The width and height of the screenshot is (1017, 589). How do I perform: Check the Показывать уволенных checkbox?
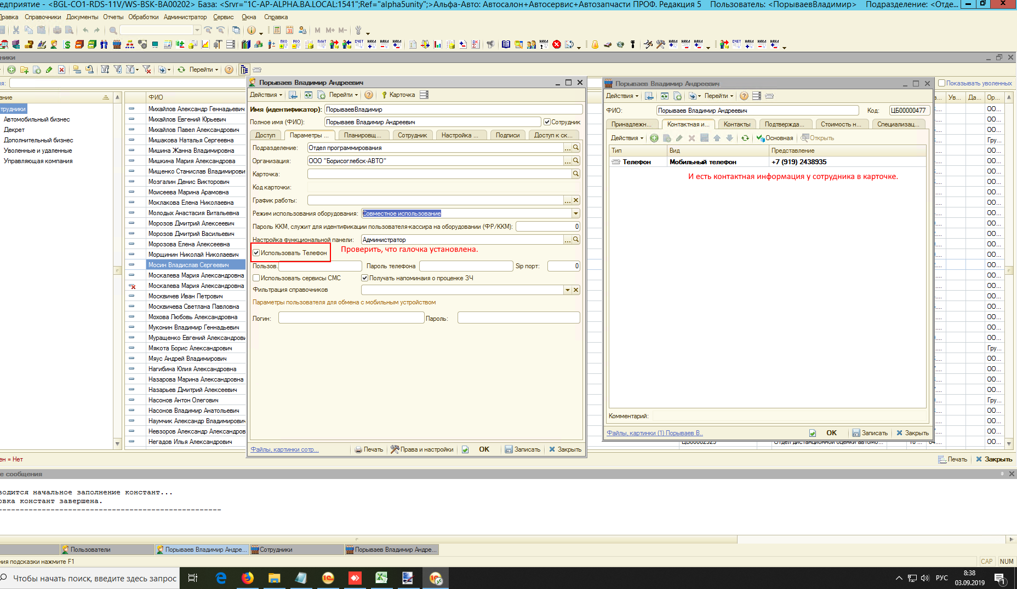[x=941, y=83]
